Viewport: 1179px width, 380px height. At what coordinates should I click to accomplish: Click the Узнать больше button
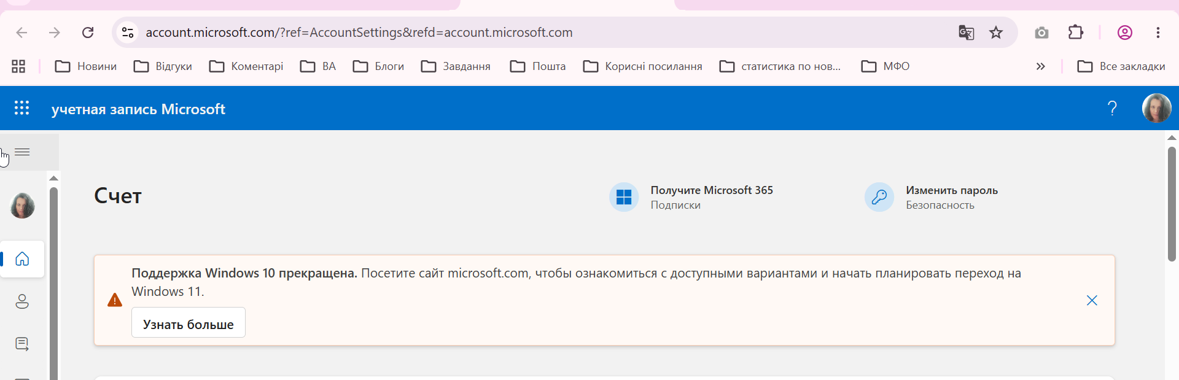pyautogui.click(x=189, y=323)
